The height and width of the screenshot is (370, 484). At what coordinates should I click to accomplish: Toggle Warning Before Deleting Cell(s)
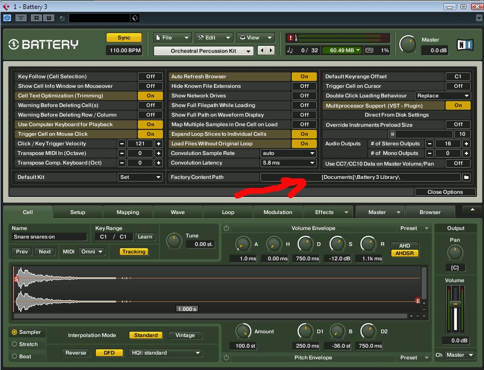150,105
